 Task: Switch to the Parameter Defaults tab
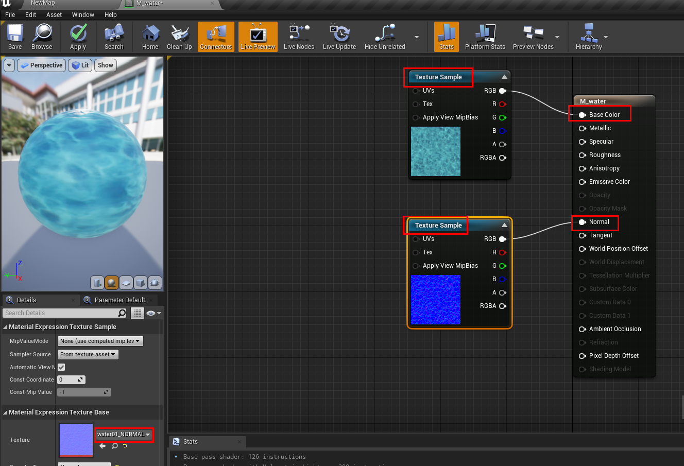(x=120, y=300)
